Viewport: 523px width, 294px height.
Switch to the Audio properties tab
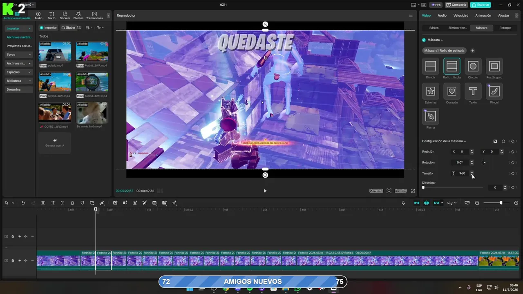442,16
